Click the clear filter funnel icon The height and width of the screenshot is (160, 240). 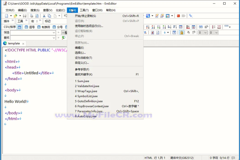coord(145,32)
